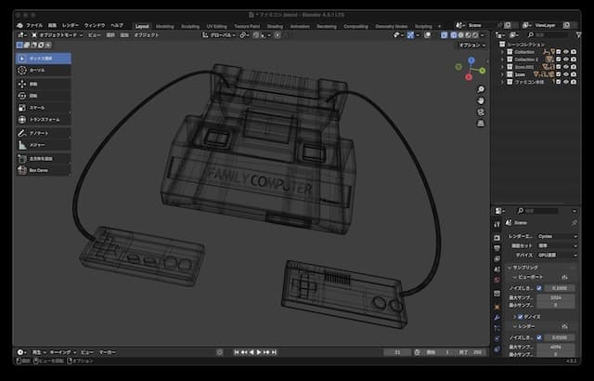
Task: Click the viewport zoom magnifier icon
Action: coord(481,89)
